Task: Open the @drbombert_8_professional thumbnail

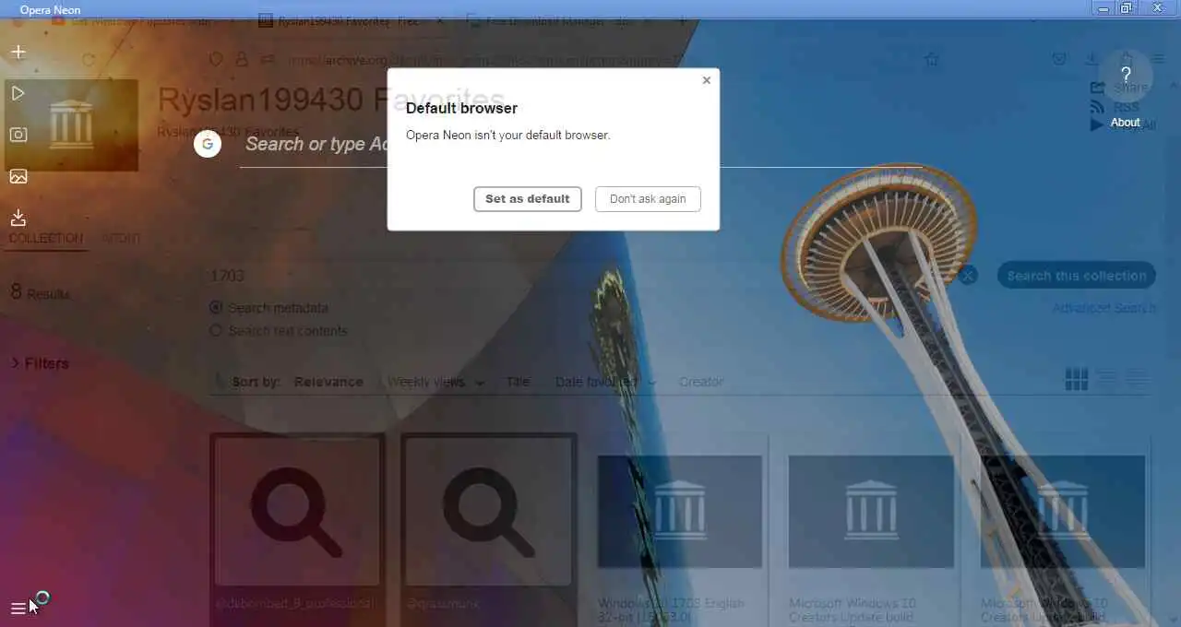Action: 297,511
